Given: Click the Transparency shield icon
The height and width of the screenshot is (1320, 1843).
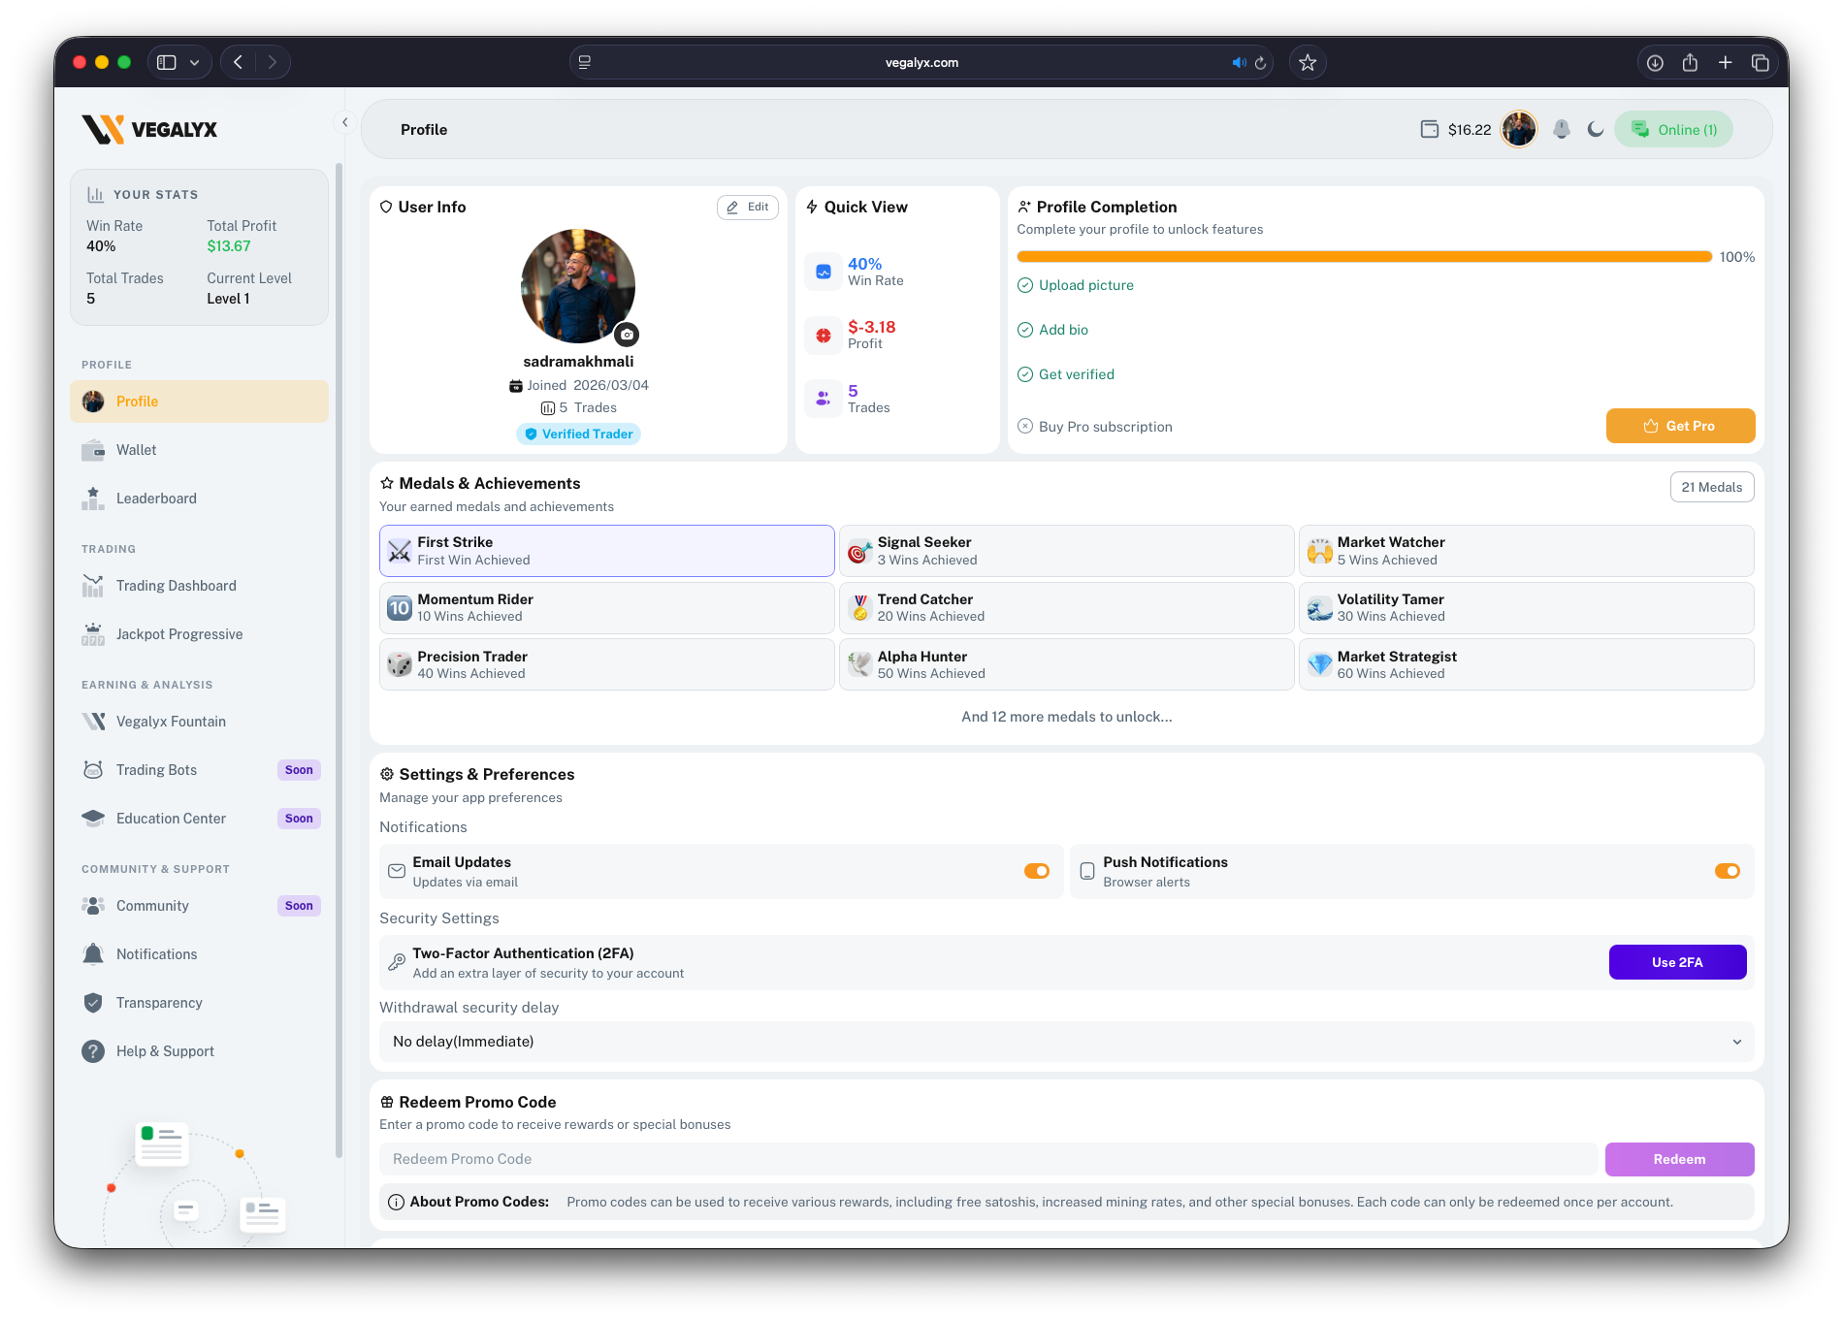Looking at the screenshot, I should click(x=93, y=1003).
